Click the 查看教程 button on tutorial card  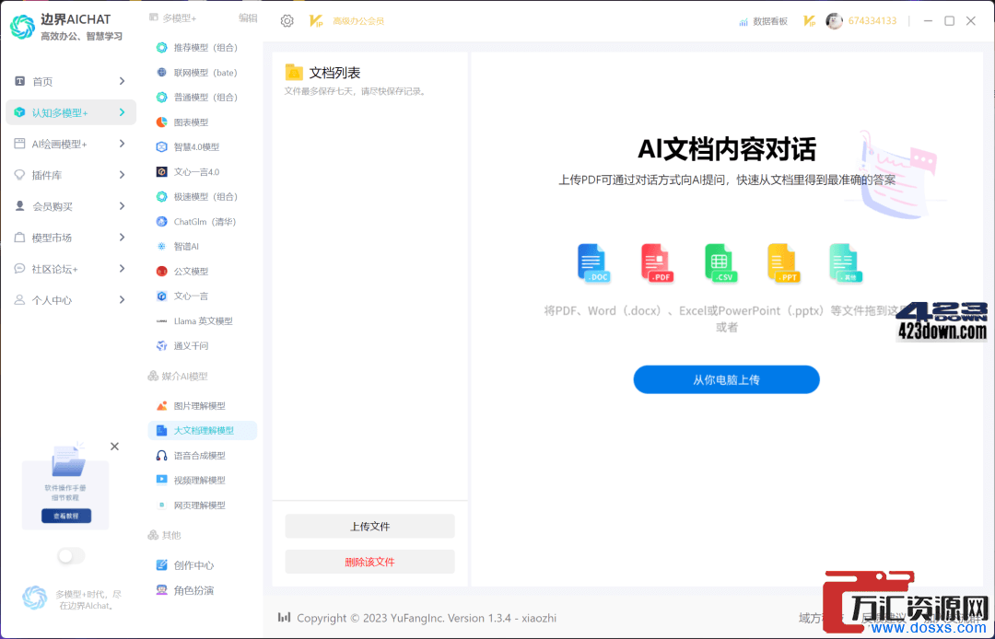pyautogui.click(x=66, y=516)
